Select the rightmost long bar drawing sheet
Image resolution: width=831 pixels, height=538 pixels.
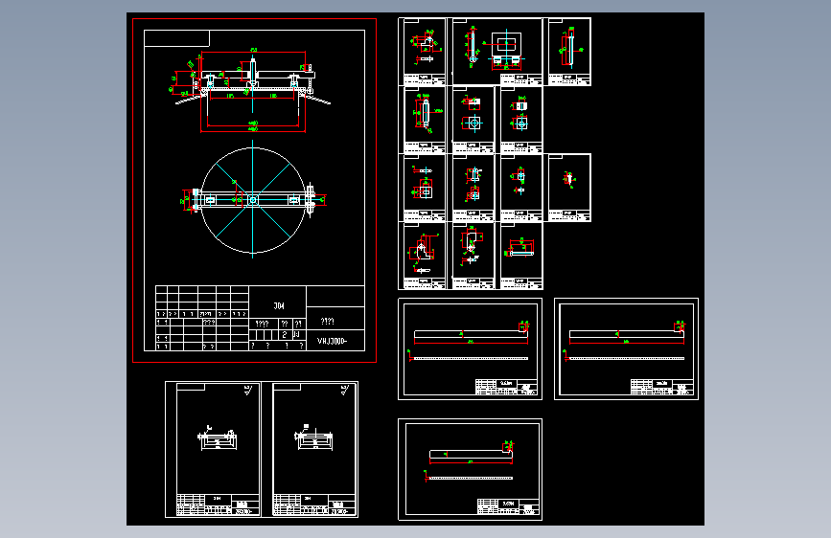627,349
